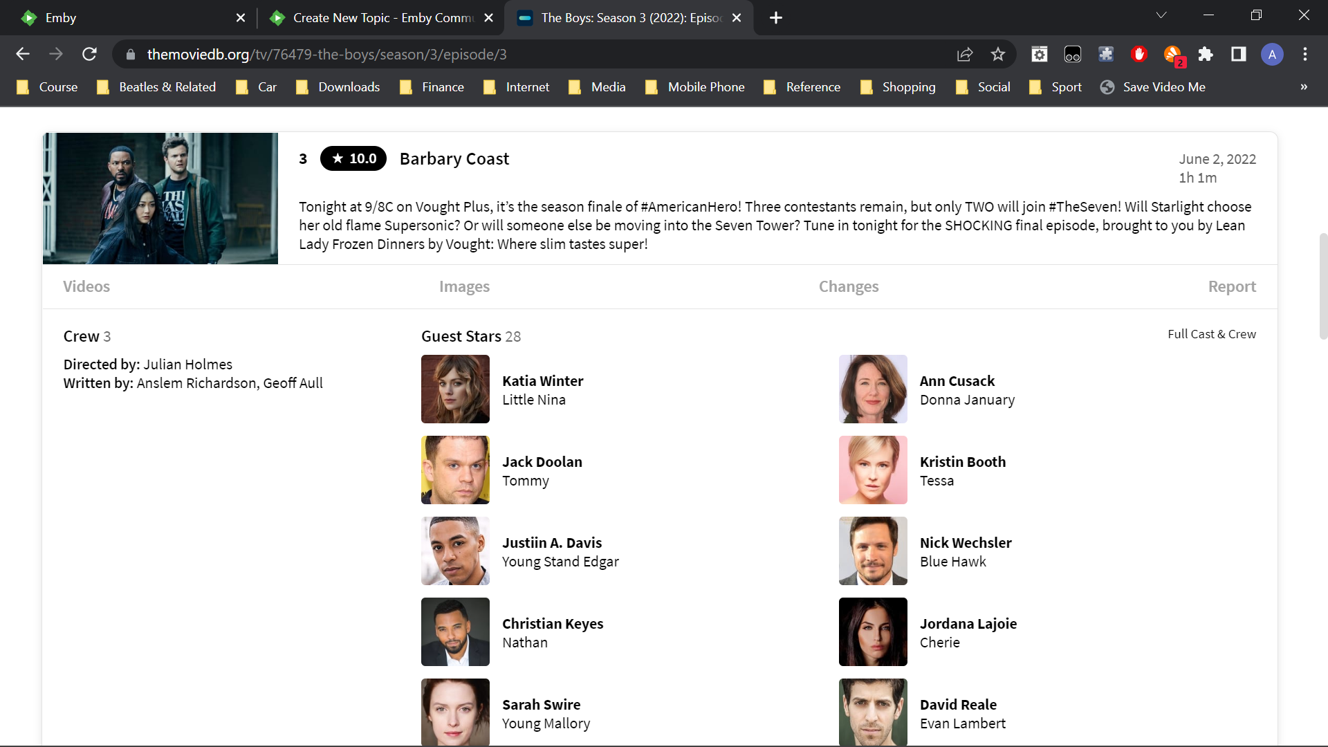1328x747 pixels.
Task: Click the red hand blocker extension icon
Action: pos(1138,54)
